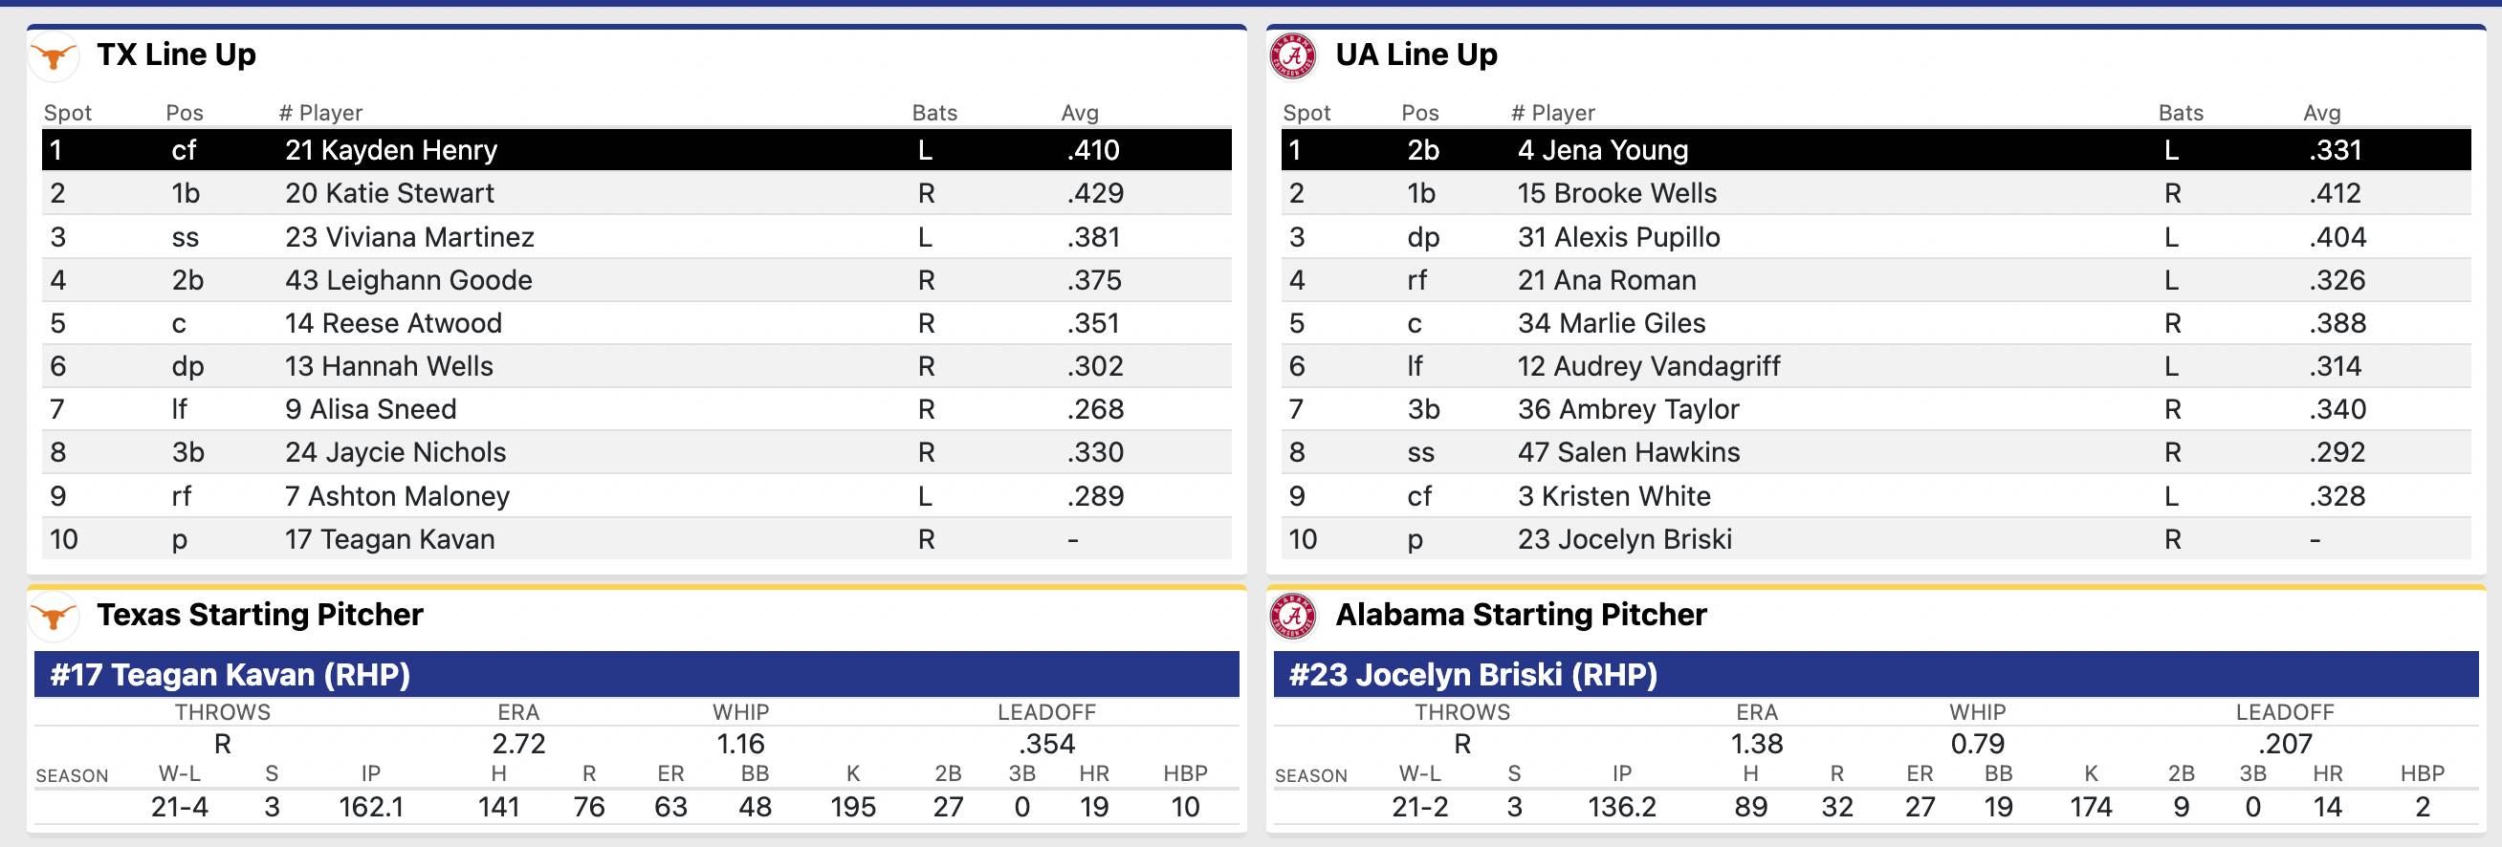Select the Jena Young lineup row

pos(1876,149)
